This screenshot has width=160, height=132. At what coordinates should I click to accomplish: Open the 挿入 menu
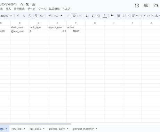coord(8,9)
